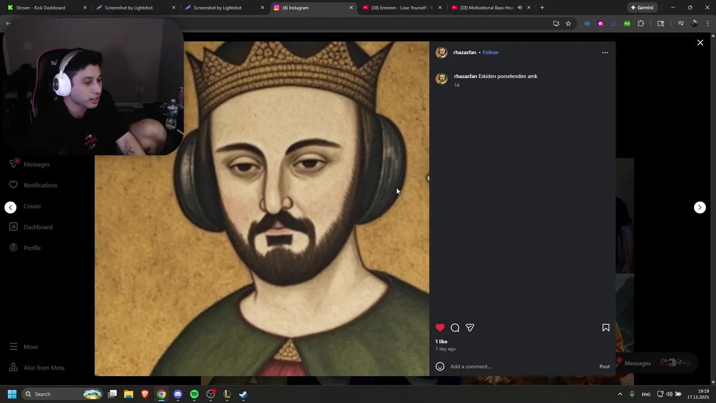Open Also from Meta in the sidebar
This screenshot has height=403, width=716.
coord(37,368)
